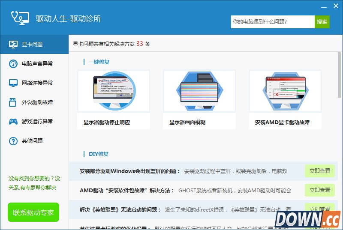Viewport: 343px width, 230px height.
Task: Click the 联系驱动专家 button
Action: point(33,212)
